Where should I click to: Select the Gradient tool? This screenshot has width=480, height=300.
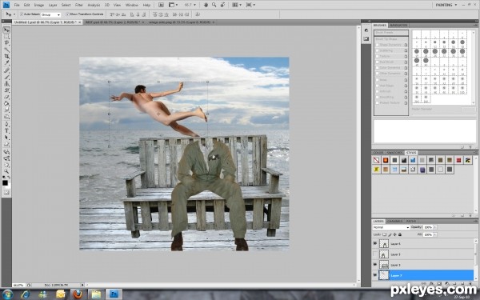[x=6, y=104]
